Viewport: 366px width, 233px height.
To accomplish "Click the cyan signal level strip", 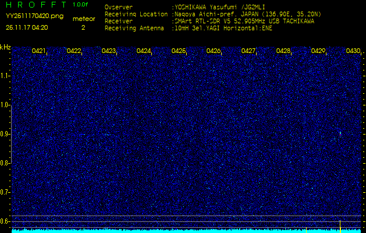I will click(175, 231).
